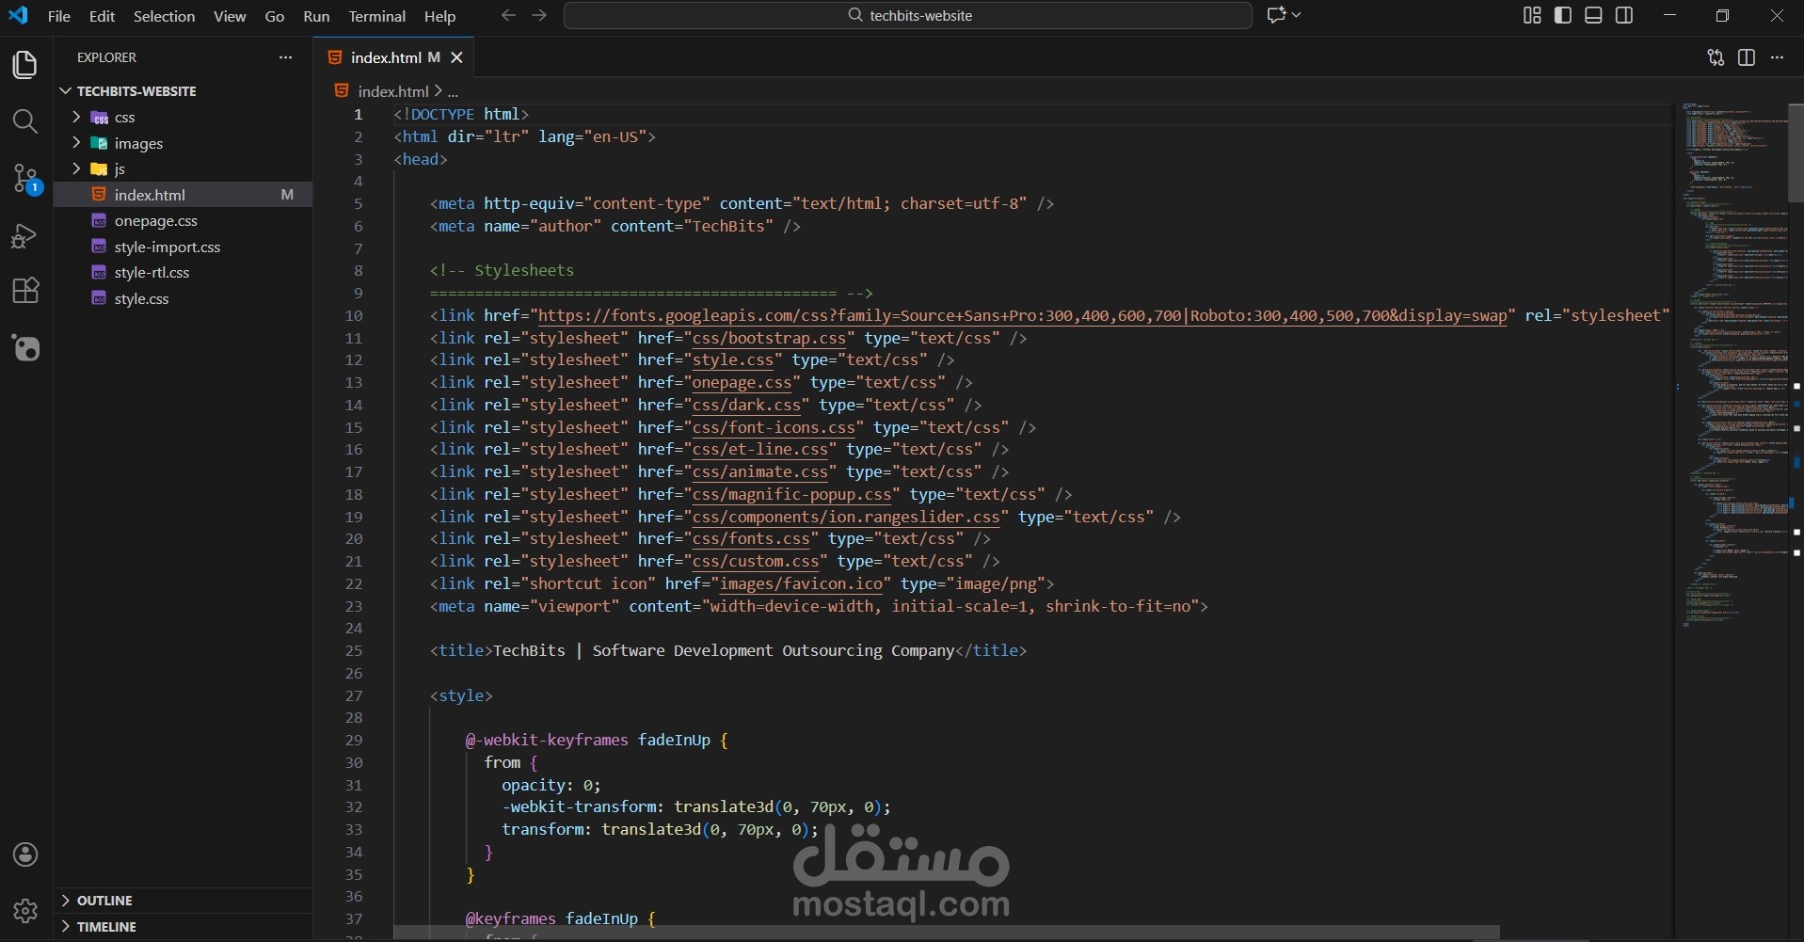Open style-import.css in the file tree
This screenshot has height=942, width=1804.
coord(184,247)
